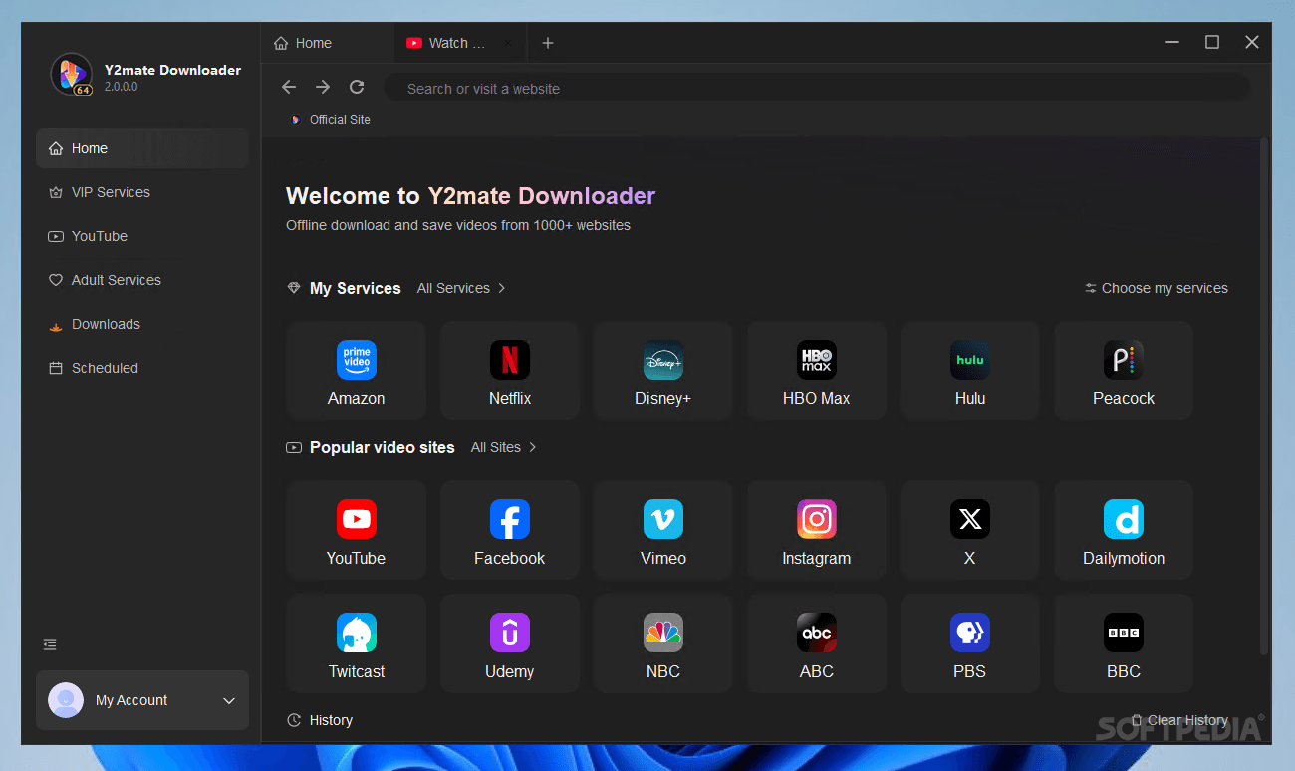
Task: Expand the My Account dropdown
Action: coord(229,700)
